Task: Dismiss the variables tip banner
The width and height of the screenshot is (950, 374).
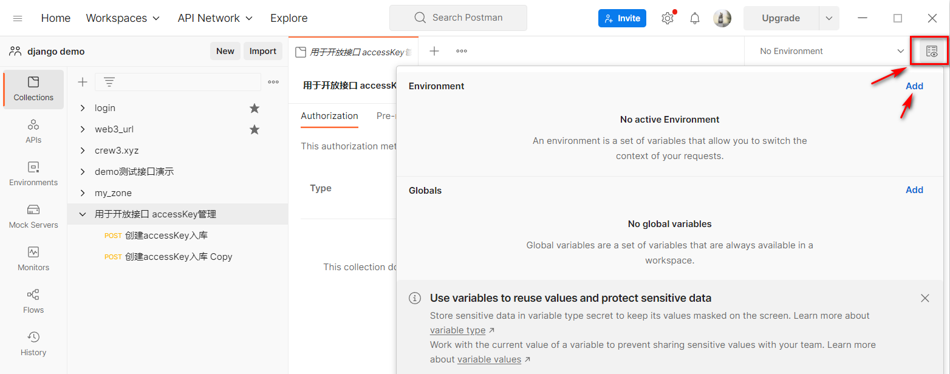Action: click(925, 298)
